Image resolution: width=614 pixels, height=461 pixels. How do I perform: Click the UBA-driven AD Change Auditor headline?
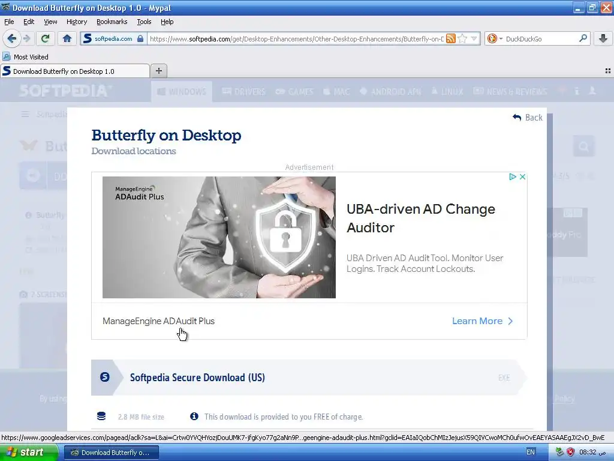coord(420,218)
